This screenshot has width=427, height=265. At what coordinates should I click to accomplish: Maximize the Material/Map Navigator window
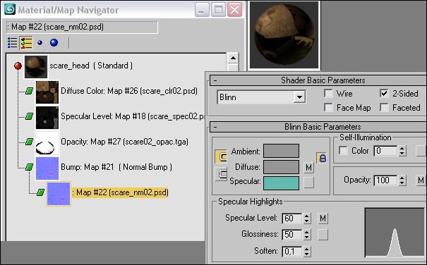click(218, 10)
